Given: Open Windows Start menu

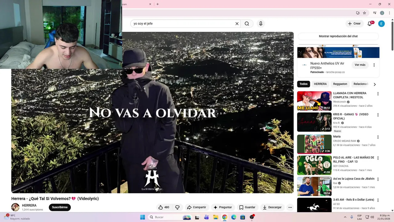Looking at the screenshot, I should pos(143,217).
